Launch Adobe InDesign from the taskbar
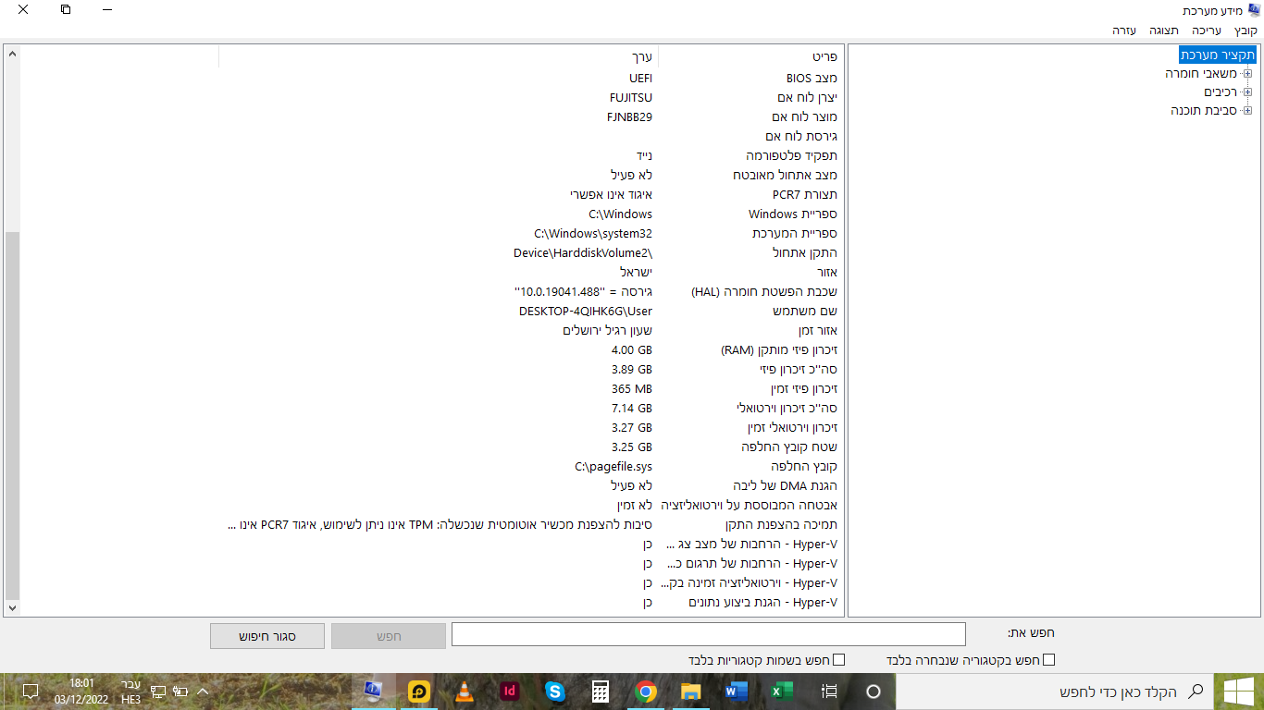Image resolution: width=1264 pixels, height=710 pixels. click(510, 691)
